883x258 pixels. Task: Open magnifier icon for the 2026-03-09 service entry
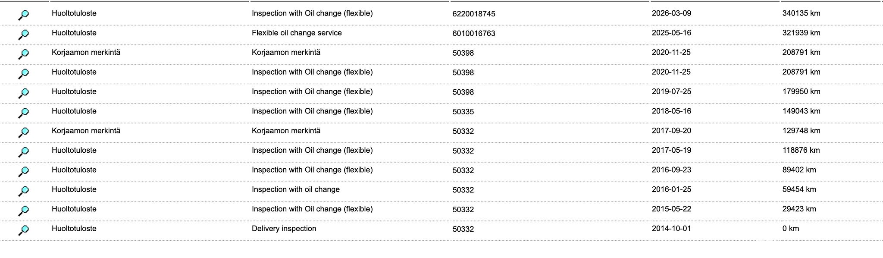[x=24, y=15]
